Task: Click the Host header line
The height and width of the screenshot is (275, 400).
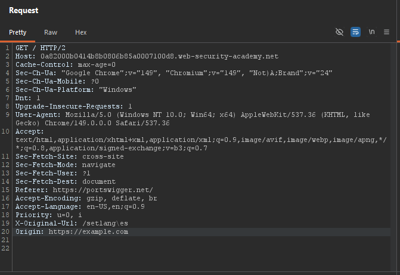Action: click(x=147, y=56)
